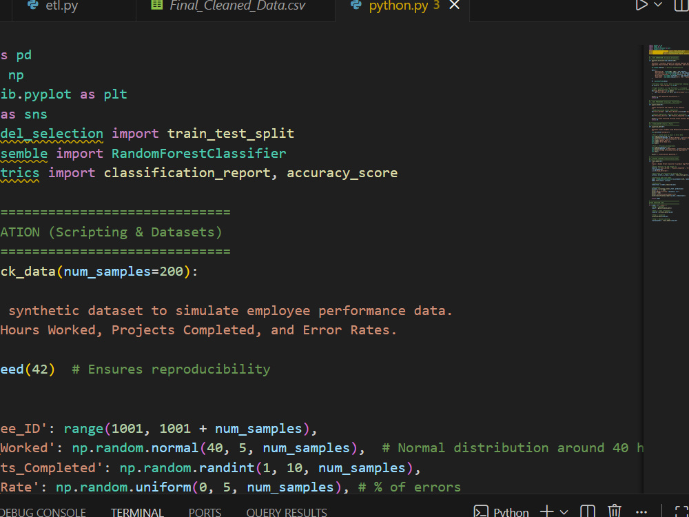
Task: Click docstring text 'simulate employee performance data.'
Action: [313, 311]
